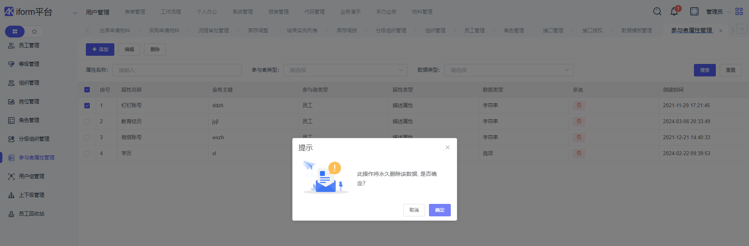This screenshot has width=749, height=246.
Task: Expand the 数据类型 dropdown
Action: coord(508,70)
